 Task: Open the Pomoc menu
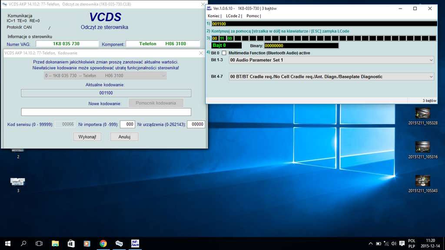[252, 16]
